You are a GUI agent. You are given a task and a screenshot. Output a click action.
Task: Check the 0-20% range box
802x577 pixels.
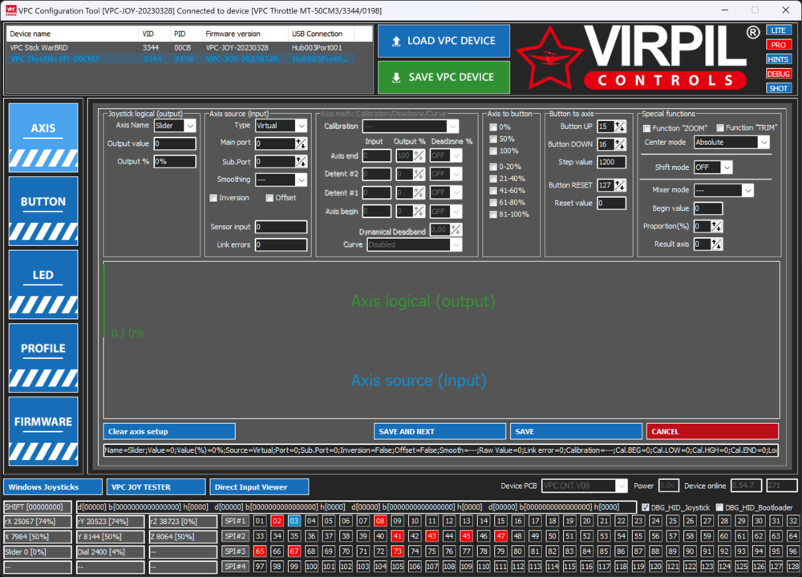(493, 167)
